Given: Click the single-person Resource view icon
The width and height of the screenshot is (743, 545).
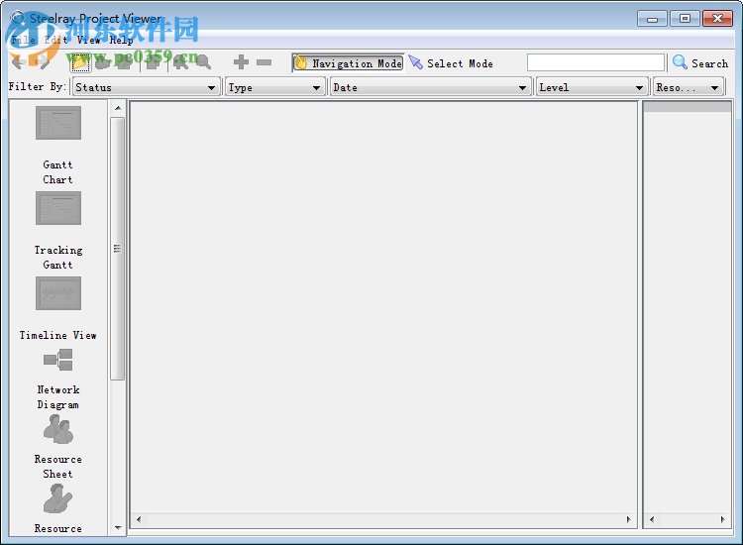Looking at the screenshot, I should [57, 498].
